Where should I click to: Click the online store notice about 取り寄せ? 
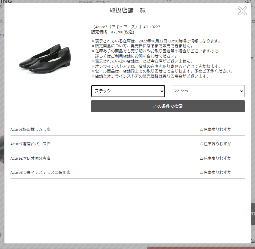coord(156,66)
